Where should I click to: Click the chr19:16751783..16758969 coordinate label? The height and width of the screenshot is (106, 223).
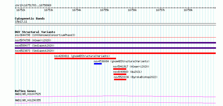(33, 5)
